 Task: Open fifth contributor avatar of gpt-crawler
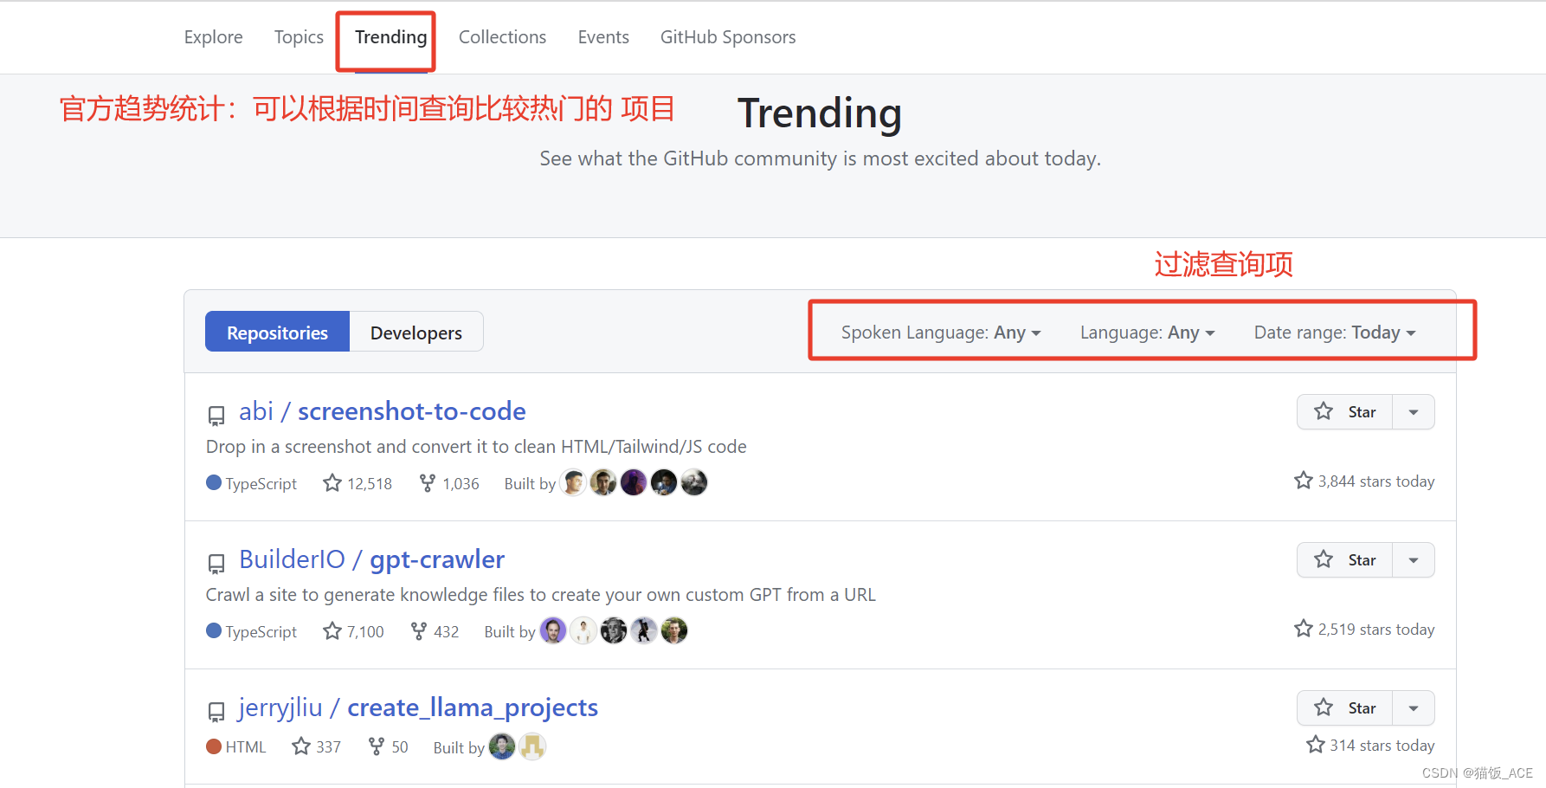click(674, 630)
